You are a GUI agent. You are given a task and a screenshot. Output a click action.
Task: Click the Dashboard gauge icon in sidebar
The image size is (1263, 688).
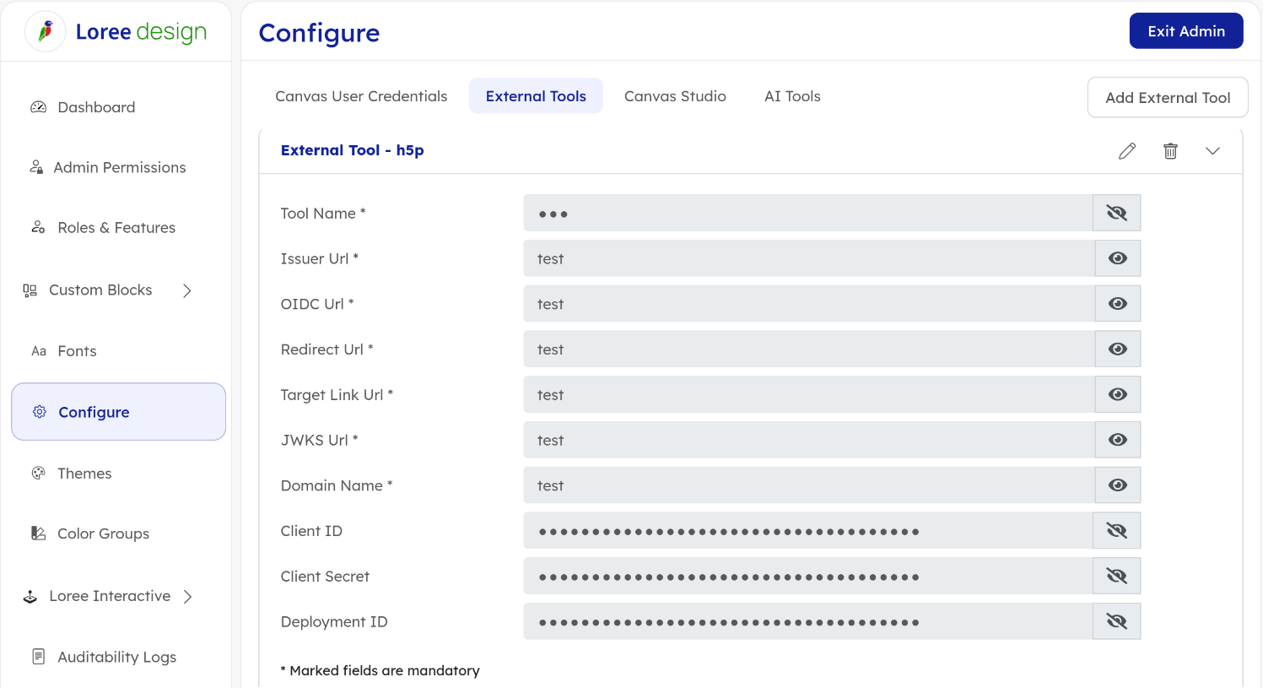point(39,107)
